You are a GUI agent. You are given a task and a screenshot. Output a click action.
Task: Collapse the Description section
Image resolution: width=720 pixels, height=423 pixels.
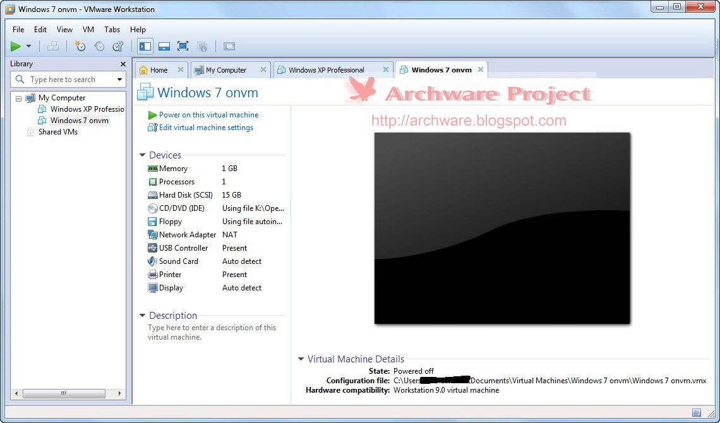click(x=142, y=316)
